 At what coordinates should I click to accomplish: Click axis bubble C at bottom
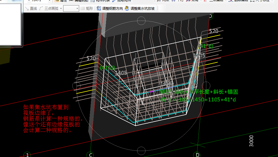point(91,154)
